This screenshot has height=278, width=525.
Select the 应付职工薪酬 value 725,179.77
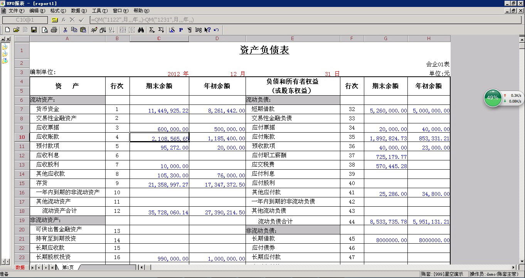click(385, 156)
